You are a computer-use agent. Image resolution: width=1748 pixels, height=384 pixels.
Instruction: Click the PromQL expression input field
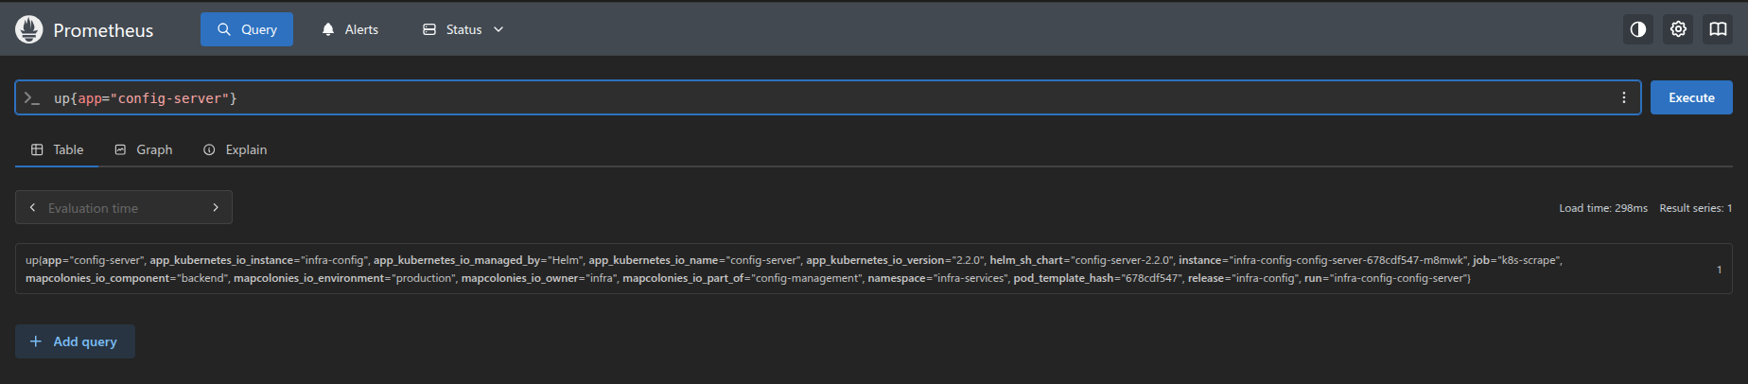pos(828,97)
